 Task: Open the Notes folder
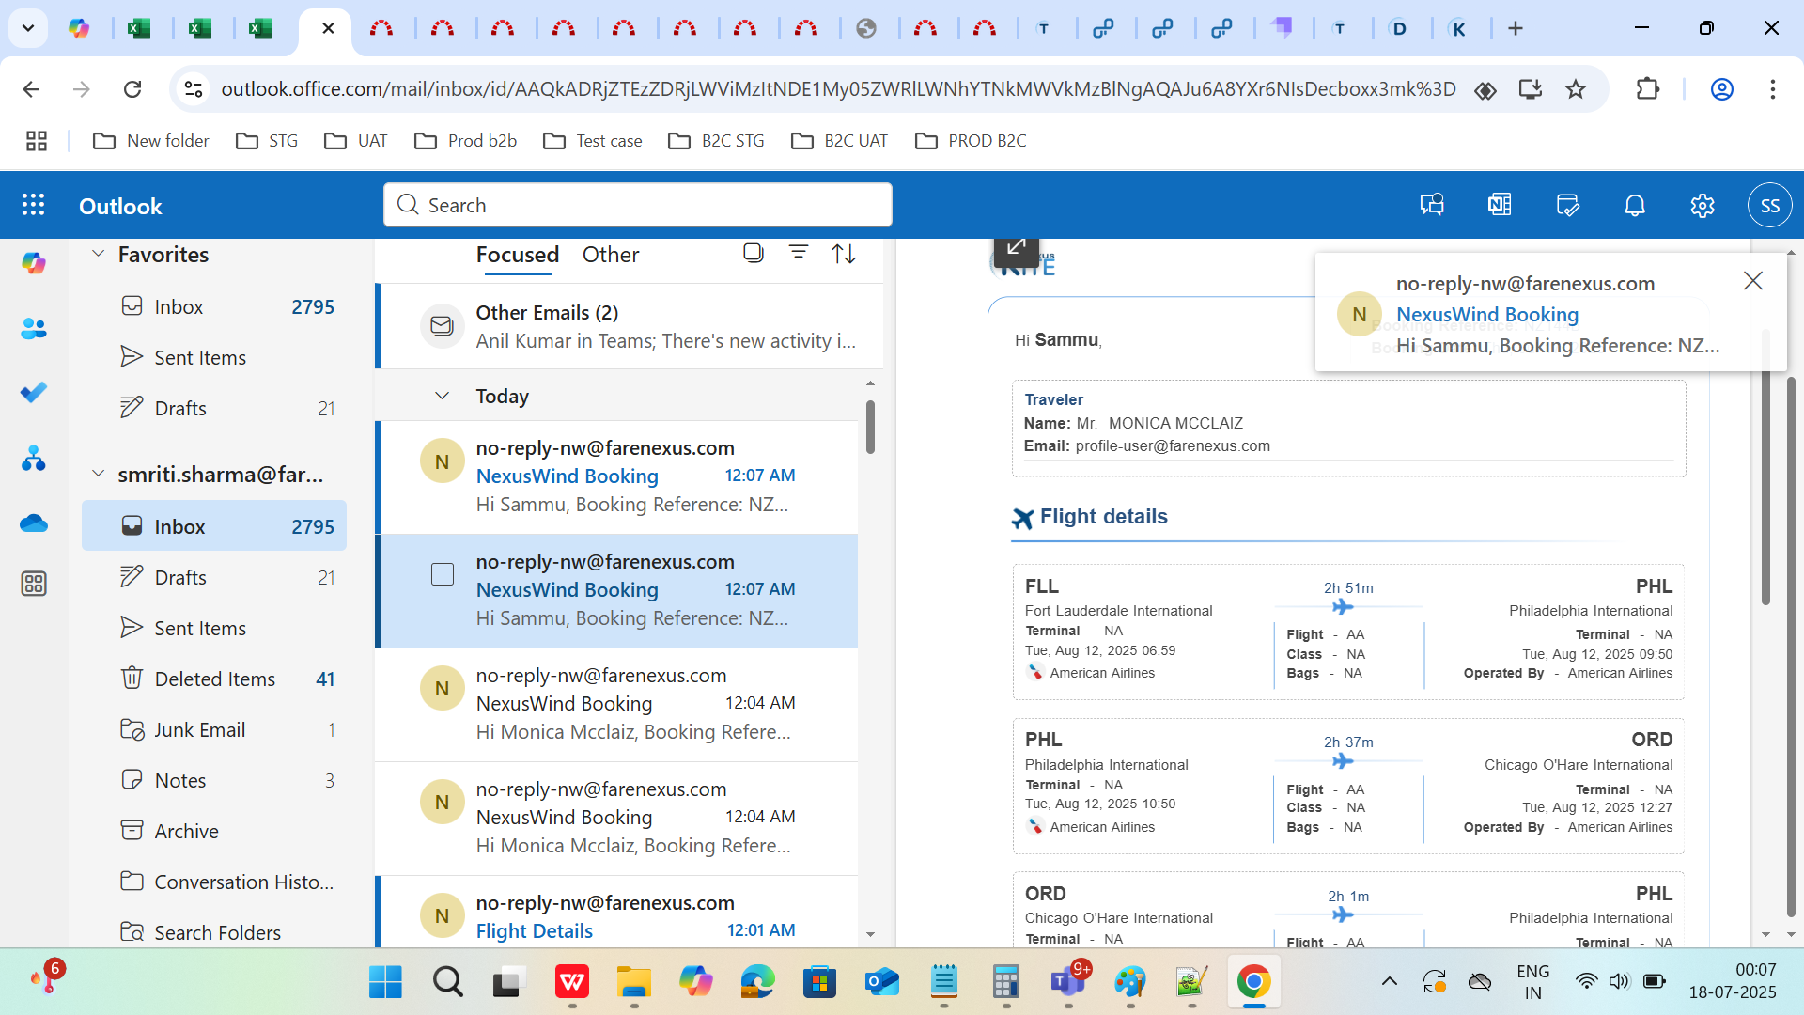click(x=214, y=781)
